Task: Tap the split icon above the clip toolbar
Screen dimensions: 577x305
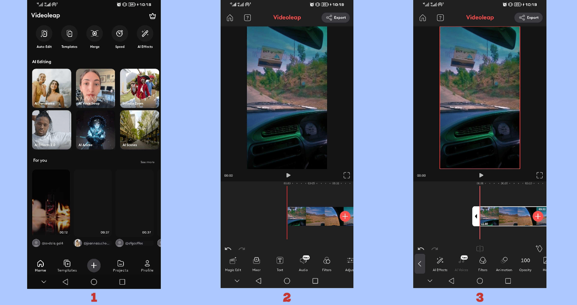Action: (480, 249)
